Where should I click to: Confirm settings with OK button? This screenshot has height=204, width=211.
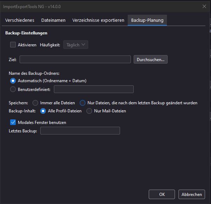tap(162, 194)
